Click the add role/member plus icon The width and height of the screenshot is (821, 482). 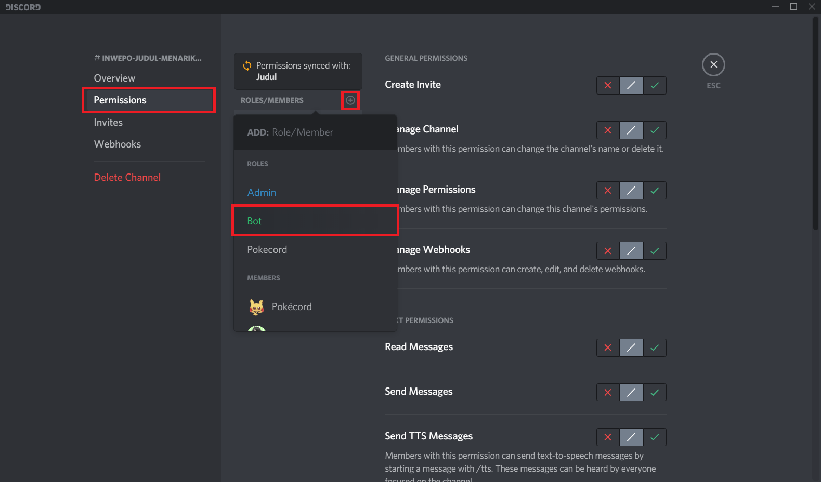[350, 100]
